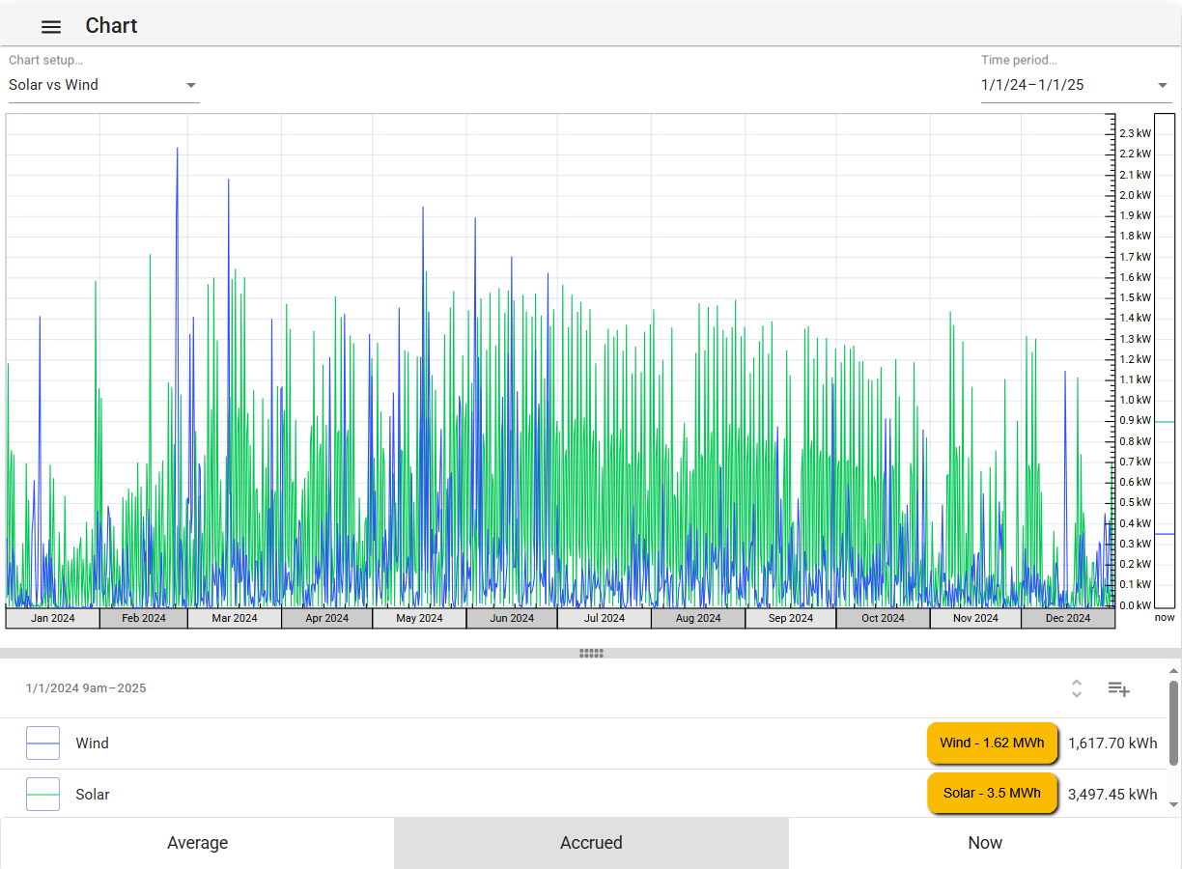Screen dimensions: 1182x869
Task: Click the 1.0 kW axis label
Action: [1136, 400]
